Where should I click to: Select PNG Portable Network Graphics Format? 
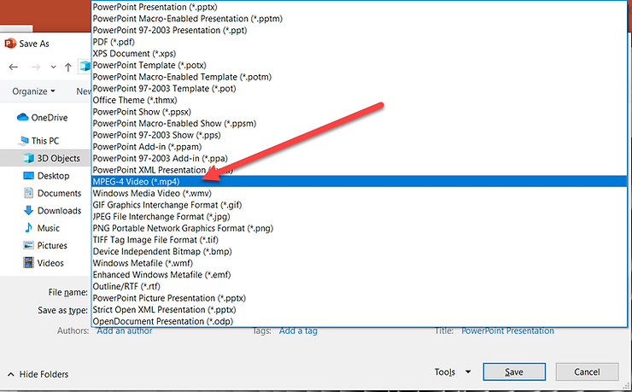(359, 228)
